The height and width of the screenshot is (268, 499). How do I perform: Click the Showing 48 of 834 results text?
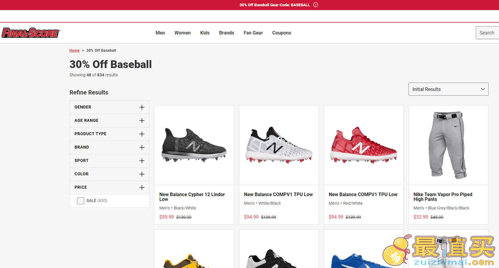(93, 75)
